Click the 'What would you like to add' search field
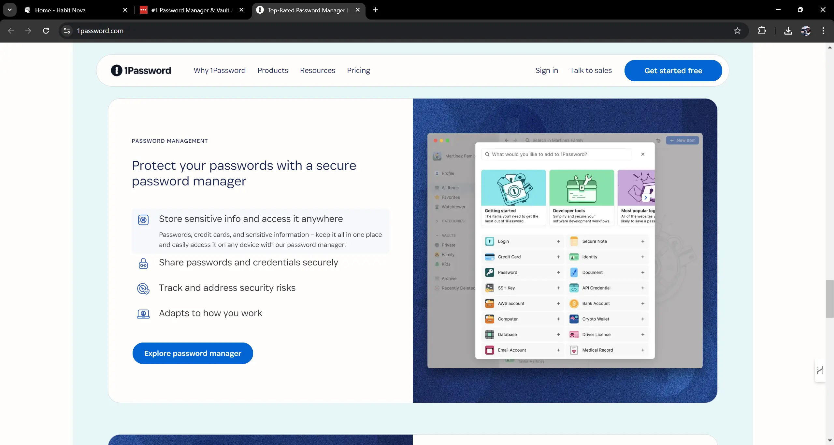The width and height of the screenshot is (834, 445). (x=556, y=154)
